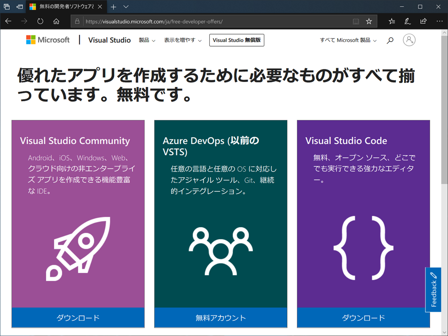Open the Favorites hub icon
Viewport: 448px width, 336px height.
pos(392,21)
